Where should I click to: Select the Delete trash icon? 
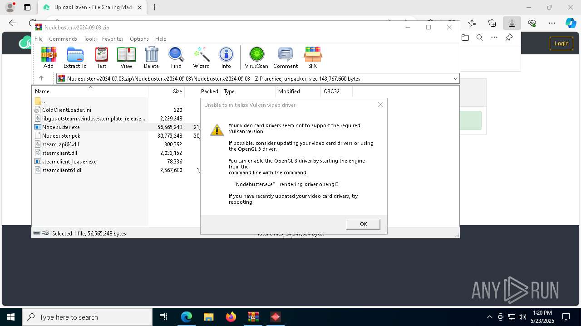click(x=151, y=58)
